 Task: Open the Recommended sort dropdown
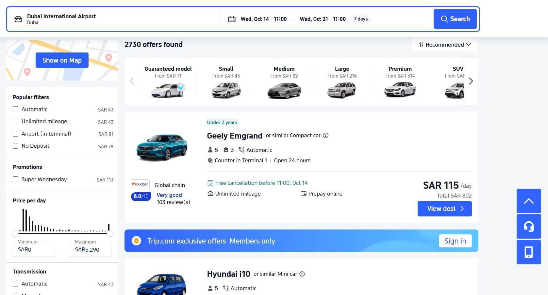[x=445, y=45]
